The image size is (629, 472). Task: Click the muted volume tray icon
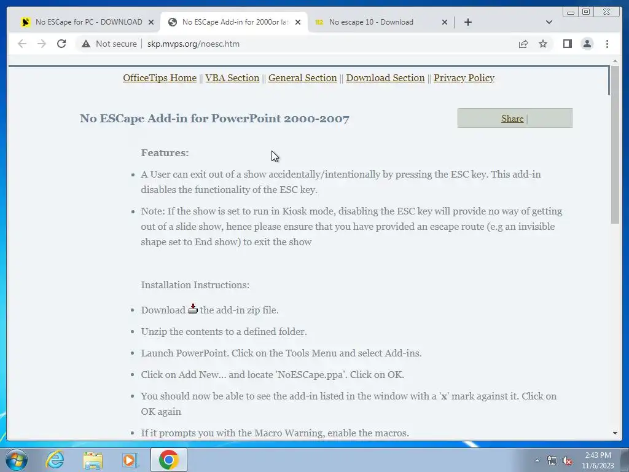[x=567, y=461]
